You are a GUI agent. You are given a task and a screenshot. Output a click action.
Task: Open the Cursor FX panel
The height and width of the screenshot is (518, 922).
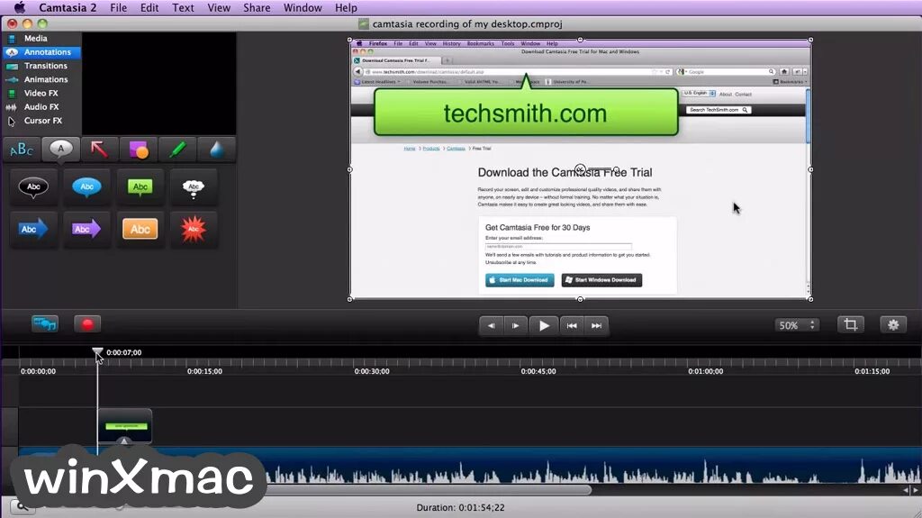(x=41, y=121)
